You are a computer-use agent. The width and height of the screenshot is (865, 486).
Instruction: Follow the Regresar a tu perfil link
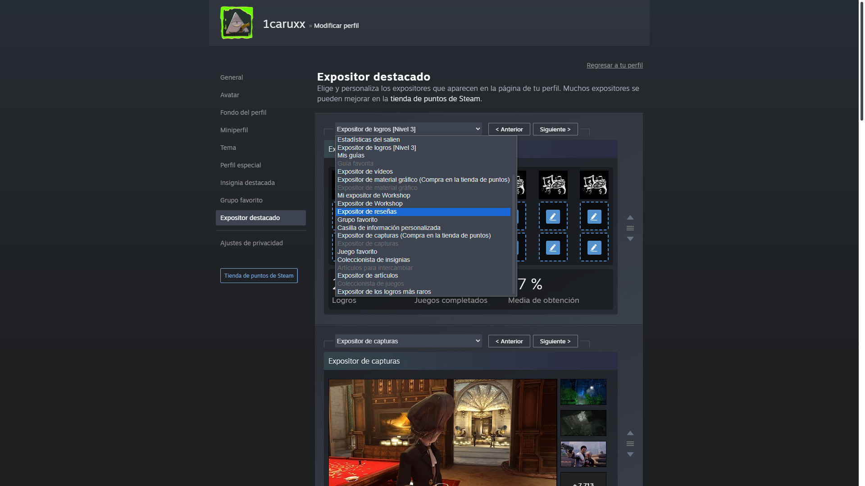615,65
